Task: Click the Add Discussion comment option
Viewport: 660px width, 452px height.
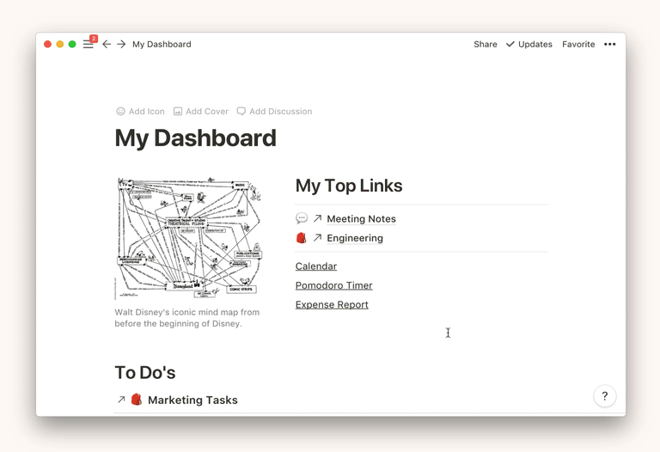Action: 274,112
